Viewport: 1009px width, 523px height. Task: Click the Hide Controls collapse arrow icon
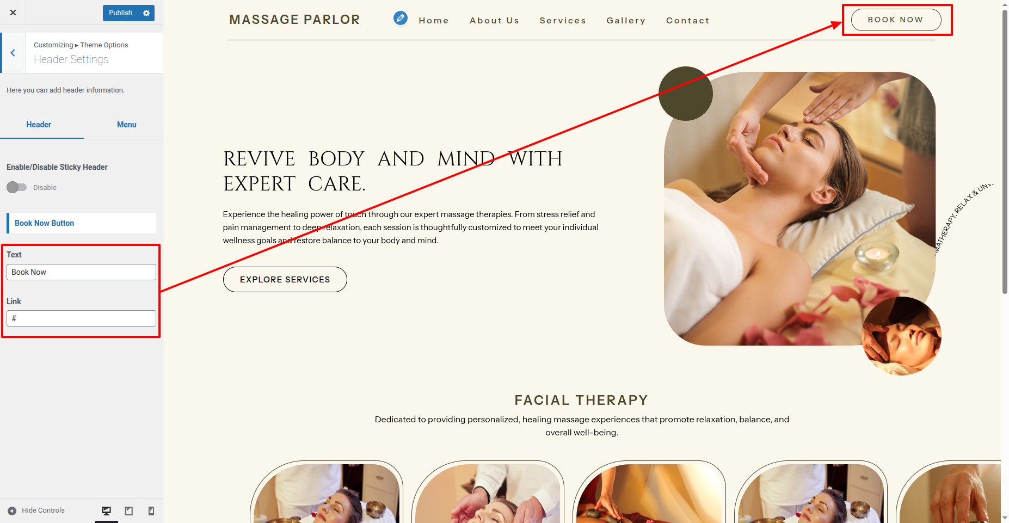tap(12, 510)
